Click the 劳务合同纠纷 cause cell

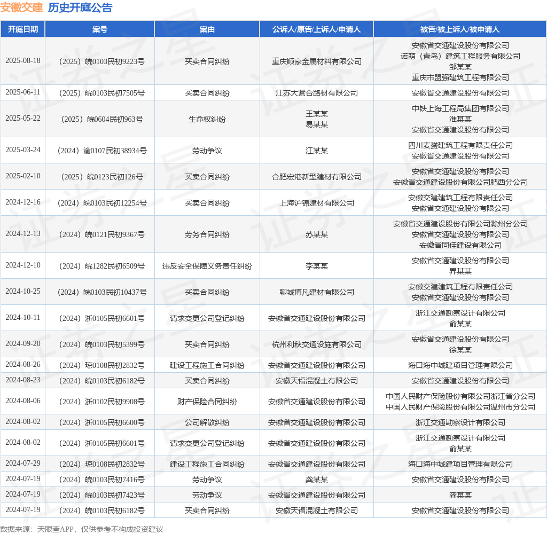click(207, 234)
